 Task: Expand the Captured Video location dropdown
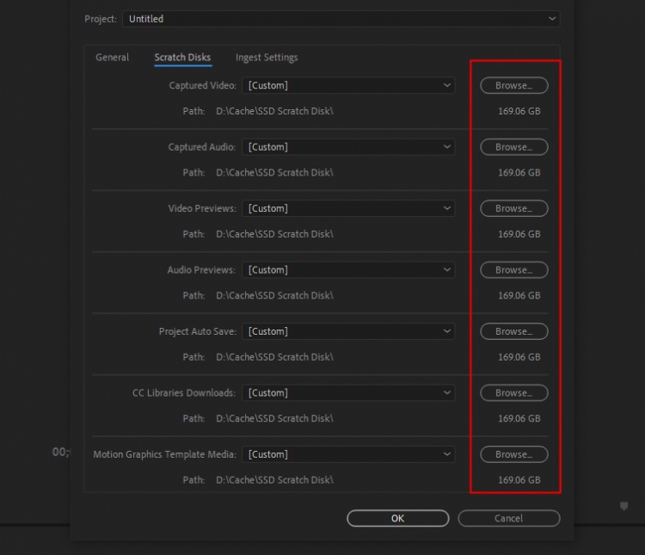point(348,86)
